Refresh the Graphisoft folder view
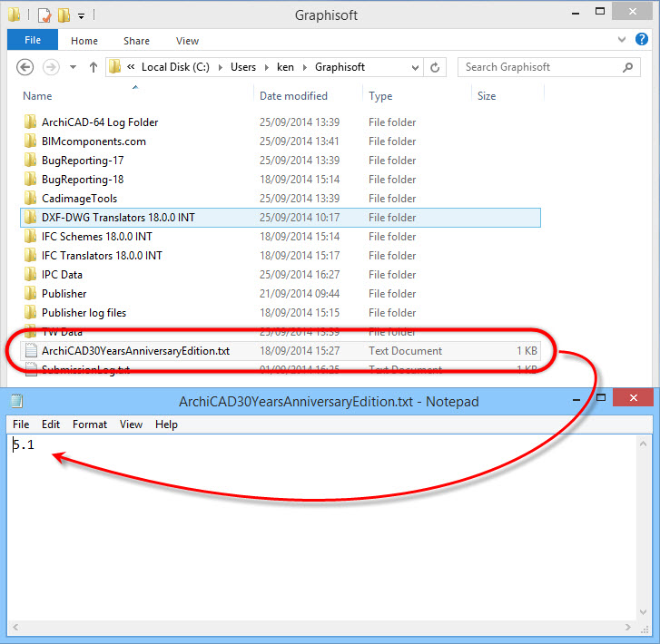The width and height of the screenshot is (660, 644). (x=435, y=67)
